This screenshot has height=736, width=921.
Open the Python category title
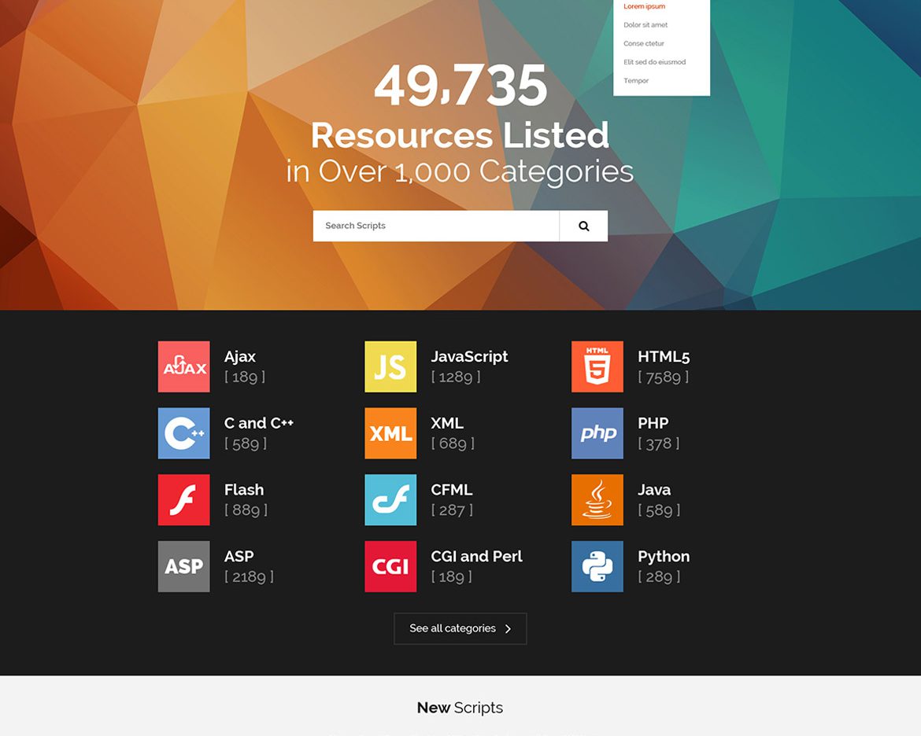click(x=664, y=557)
